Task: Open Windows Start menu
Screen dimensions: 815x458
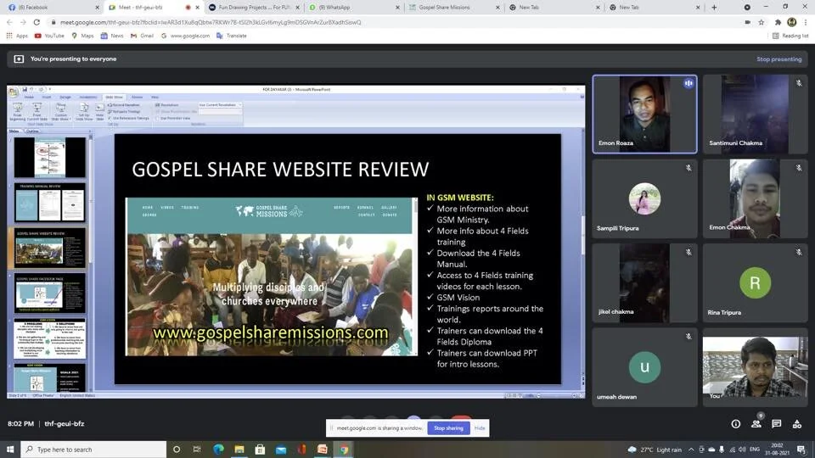Action: click(x=10, y=450)
